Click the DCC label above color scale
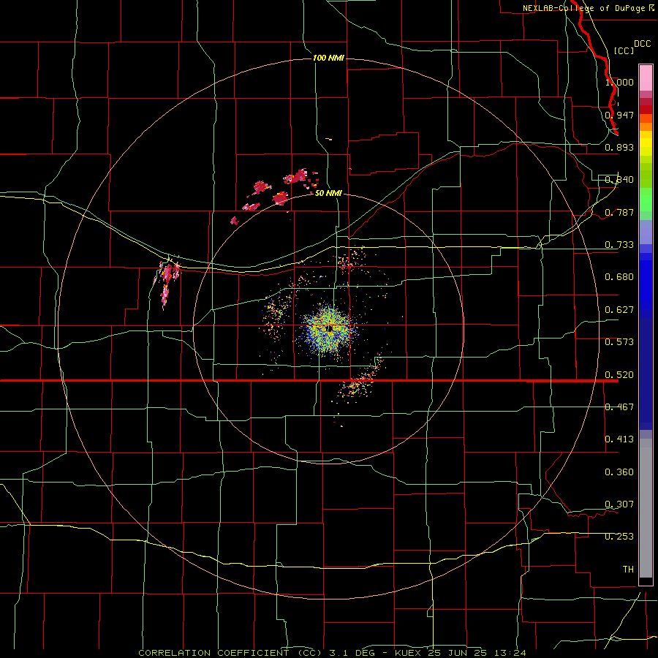This screenshot has height=658, width=658. point(642,44)
